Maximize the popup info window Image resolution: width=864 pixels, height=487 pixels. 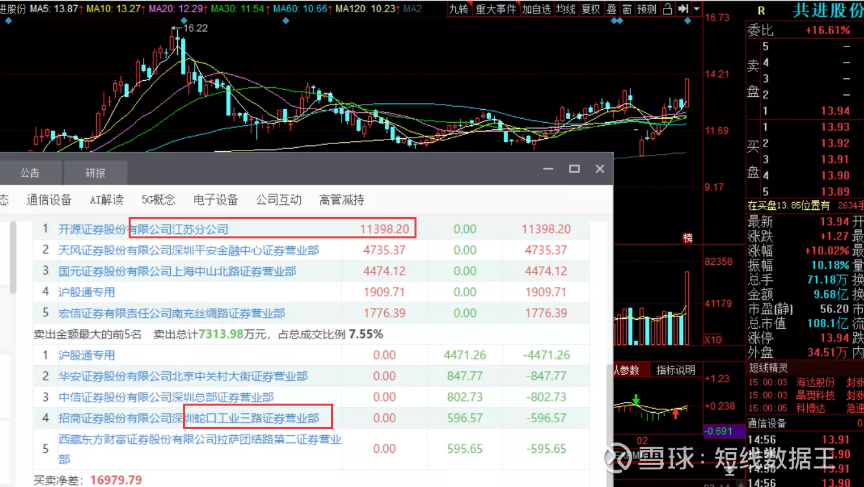[574, 169]
